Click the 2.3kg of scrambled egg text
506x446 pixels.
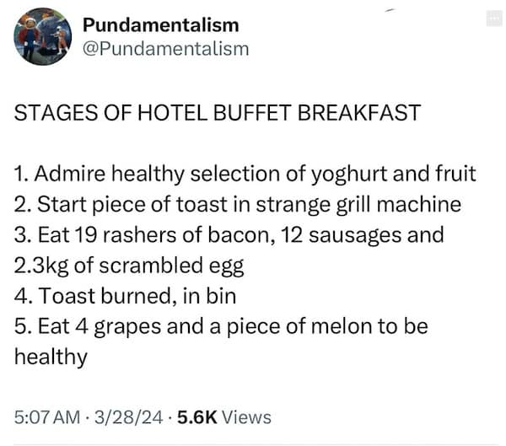tap(129, 266)
